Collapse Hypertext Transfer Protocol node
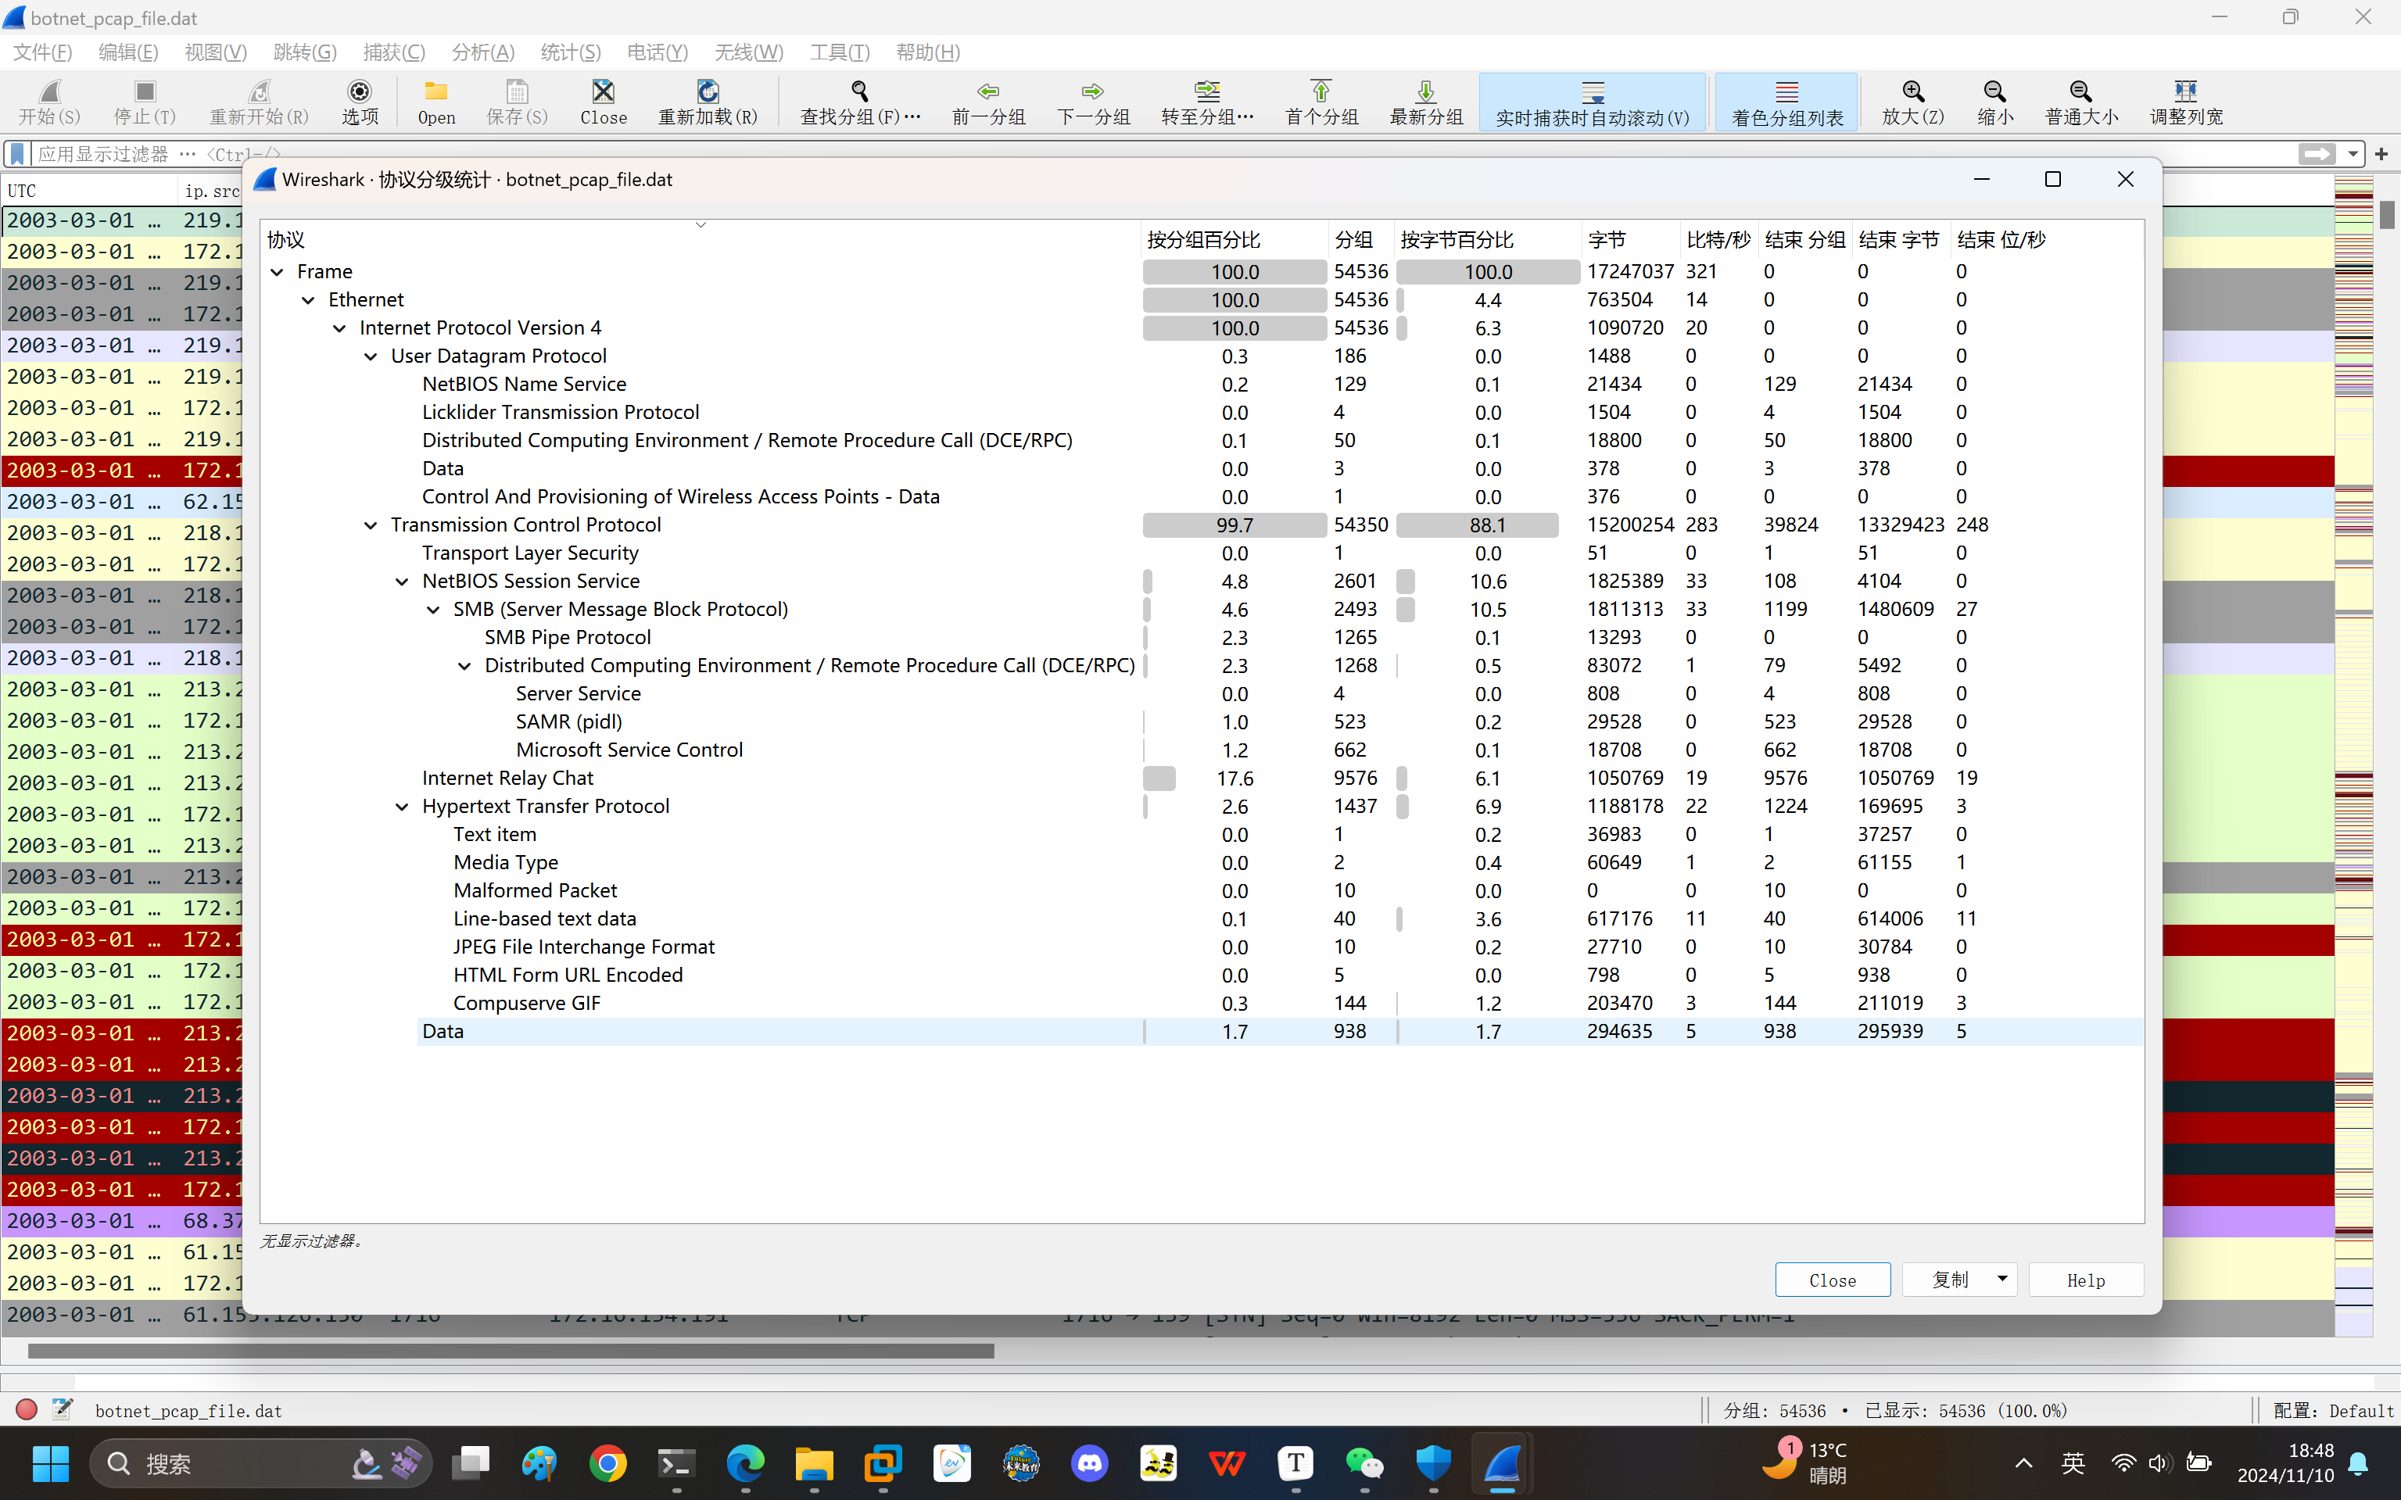The width and height of the screenshot is (2401, 1500). coord(402,807)
